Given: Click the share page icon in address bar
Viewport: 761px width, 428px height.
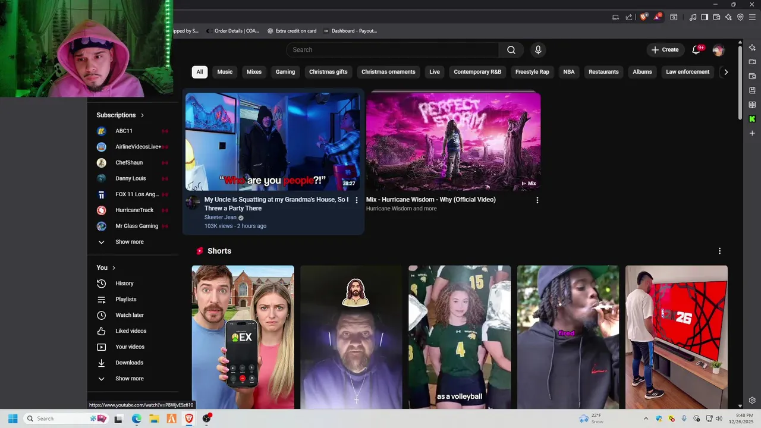Looking at the screenshot, I should (629, 17).
